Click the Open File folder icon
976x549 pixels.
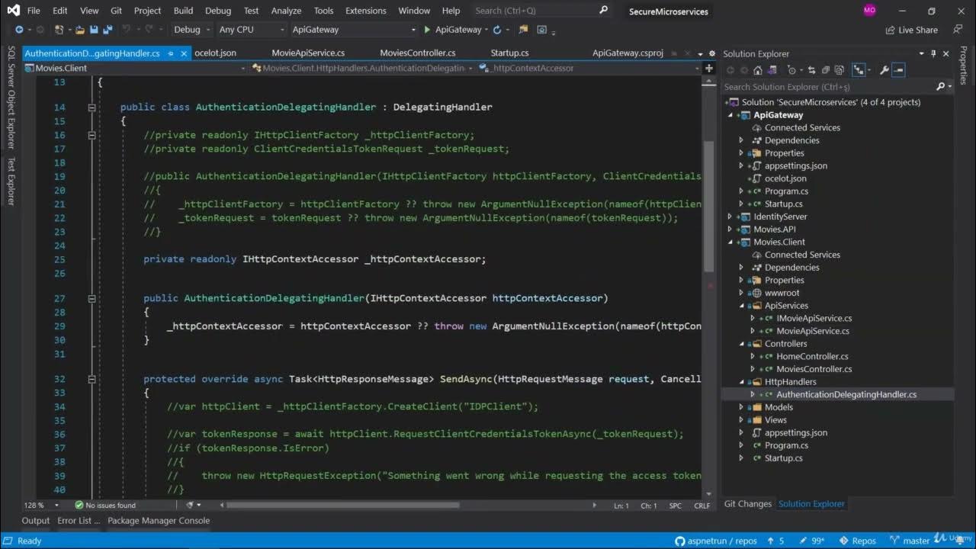coord(79,30)
